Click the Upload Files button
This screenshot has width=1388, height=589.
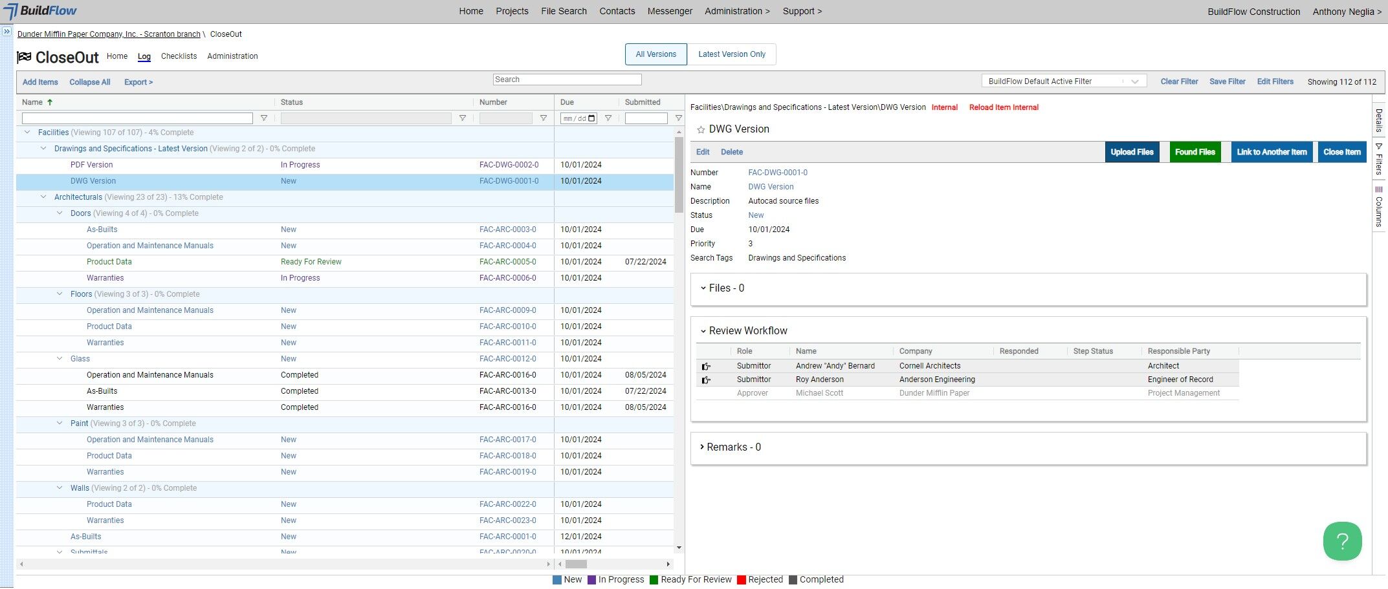(x=1132, y=152)
